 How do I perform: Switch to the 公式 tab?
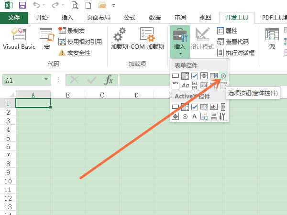(130, 18)
